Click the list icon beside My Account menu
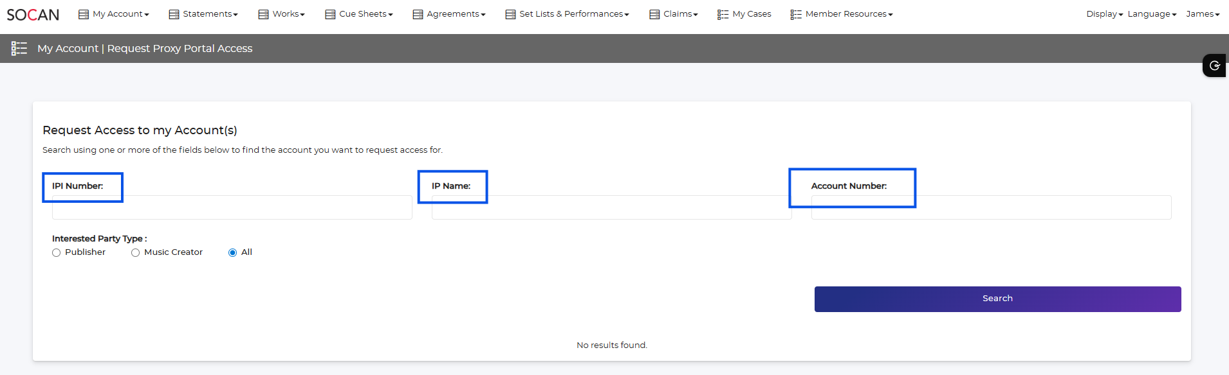Viewport: 1229px width, 375px height. pyautogui.click(x=84, y=14)
